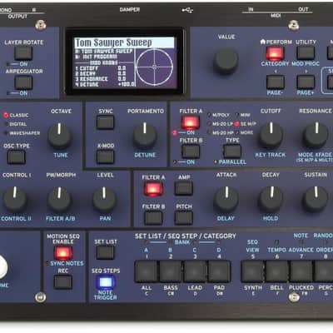Click the ATTACK / DELAY knob
The image size is (333, 333).
226,200
